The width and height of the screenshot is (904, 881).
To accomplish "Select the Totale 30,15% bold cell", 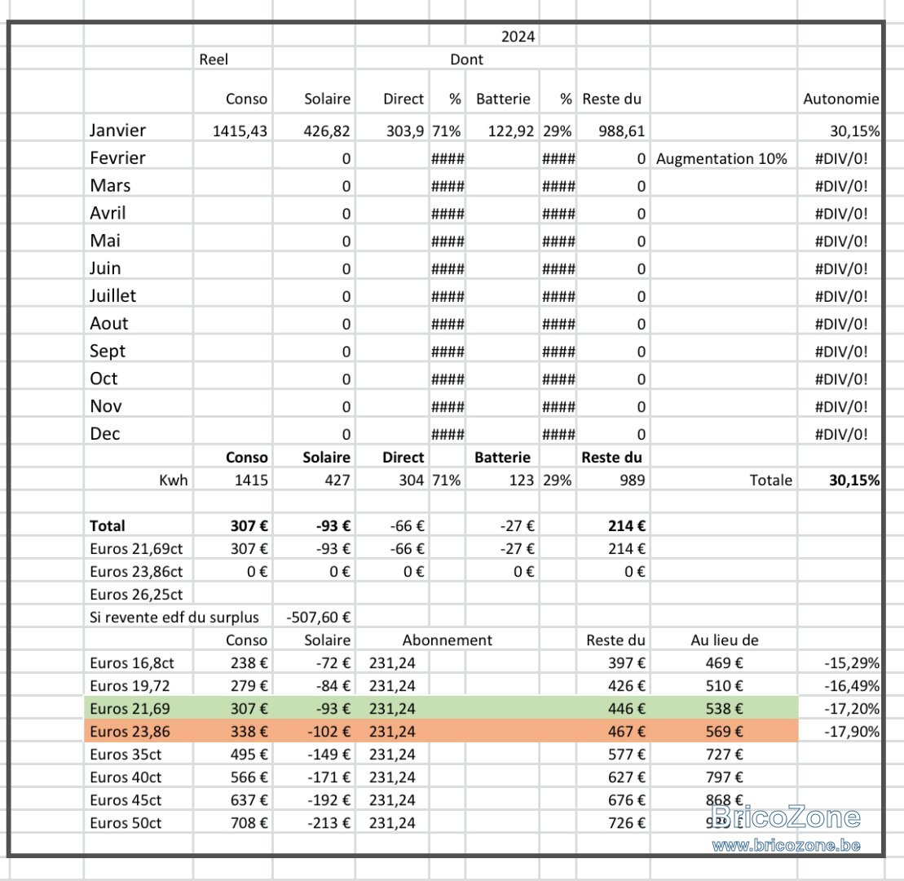I will tap(840, 480).
